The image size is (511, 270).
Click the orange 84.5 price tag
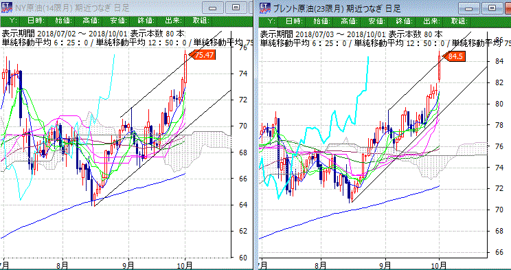pos(453,56)
